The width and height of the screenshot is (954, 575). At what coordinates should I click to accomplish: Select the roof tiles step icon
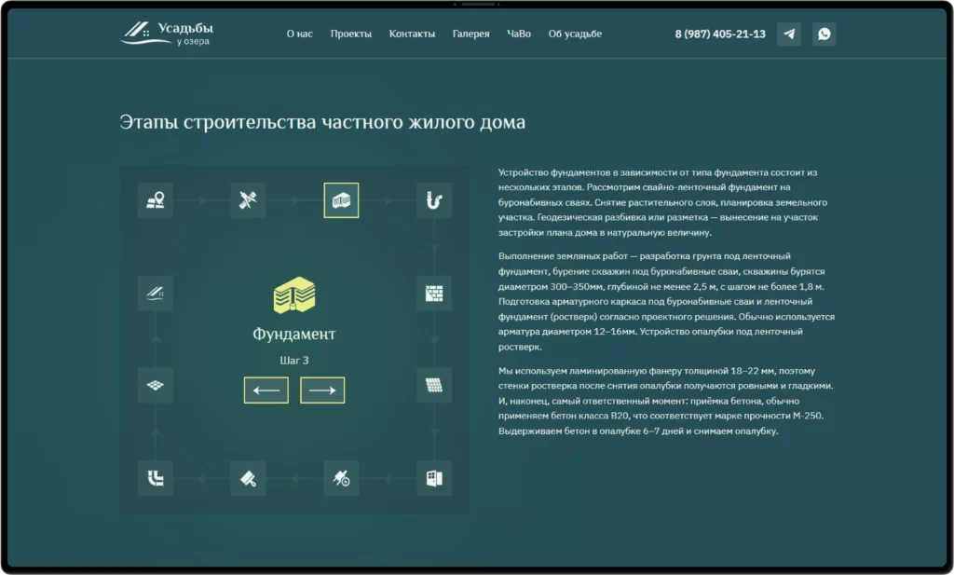(x=434, y=385)
